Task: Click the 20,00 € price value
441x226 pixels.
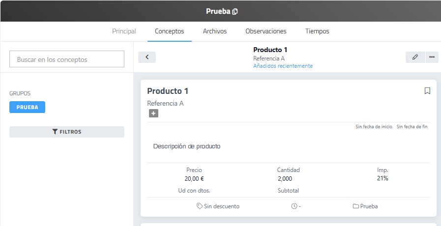Action: (194, 178)
